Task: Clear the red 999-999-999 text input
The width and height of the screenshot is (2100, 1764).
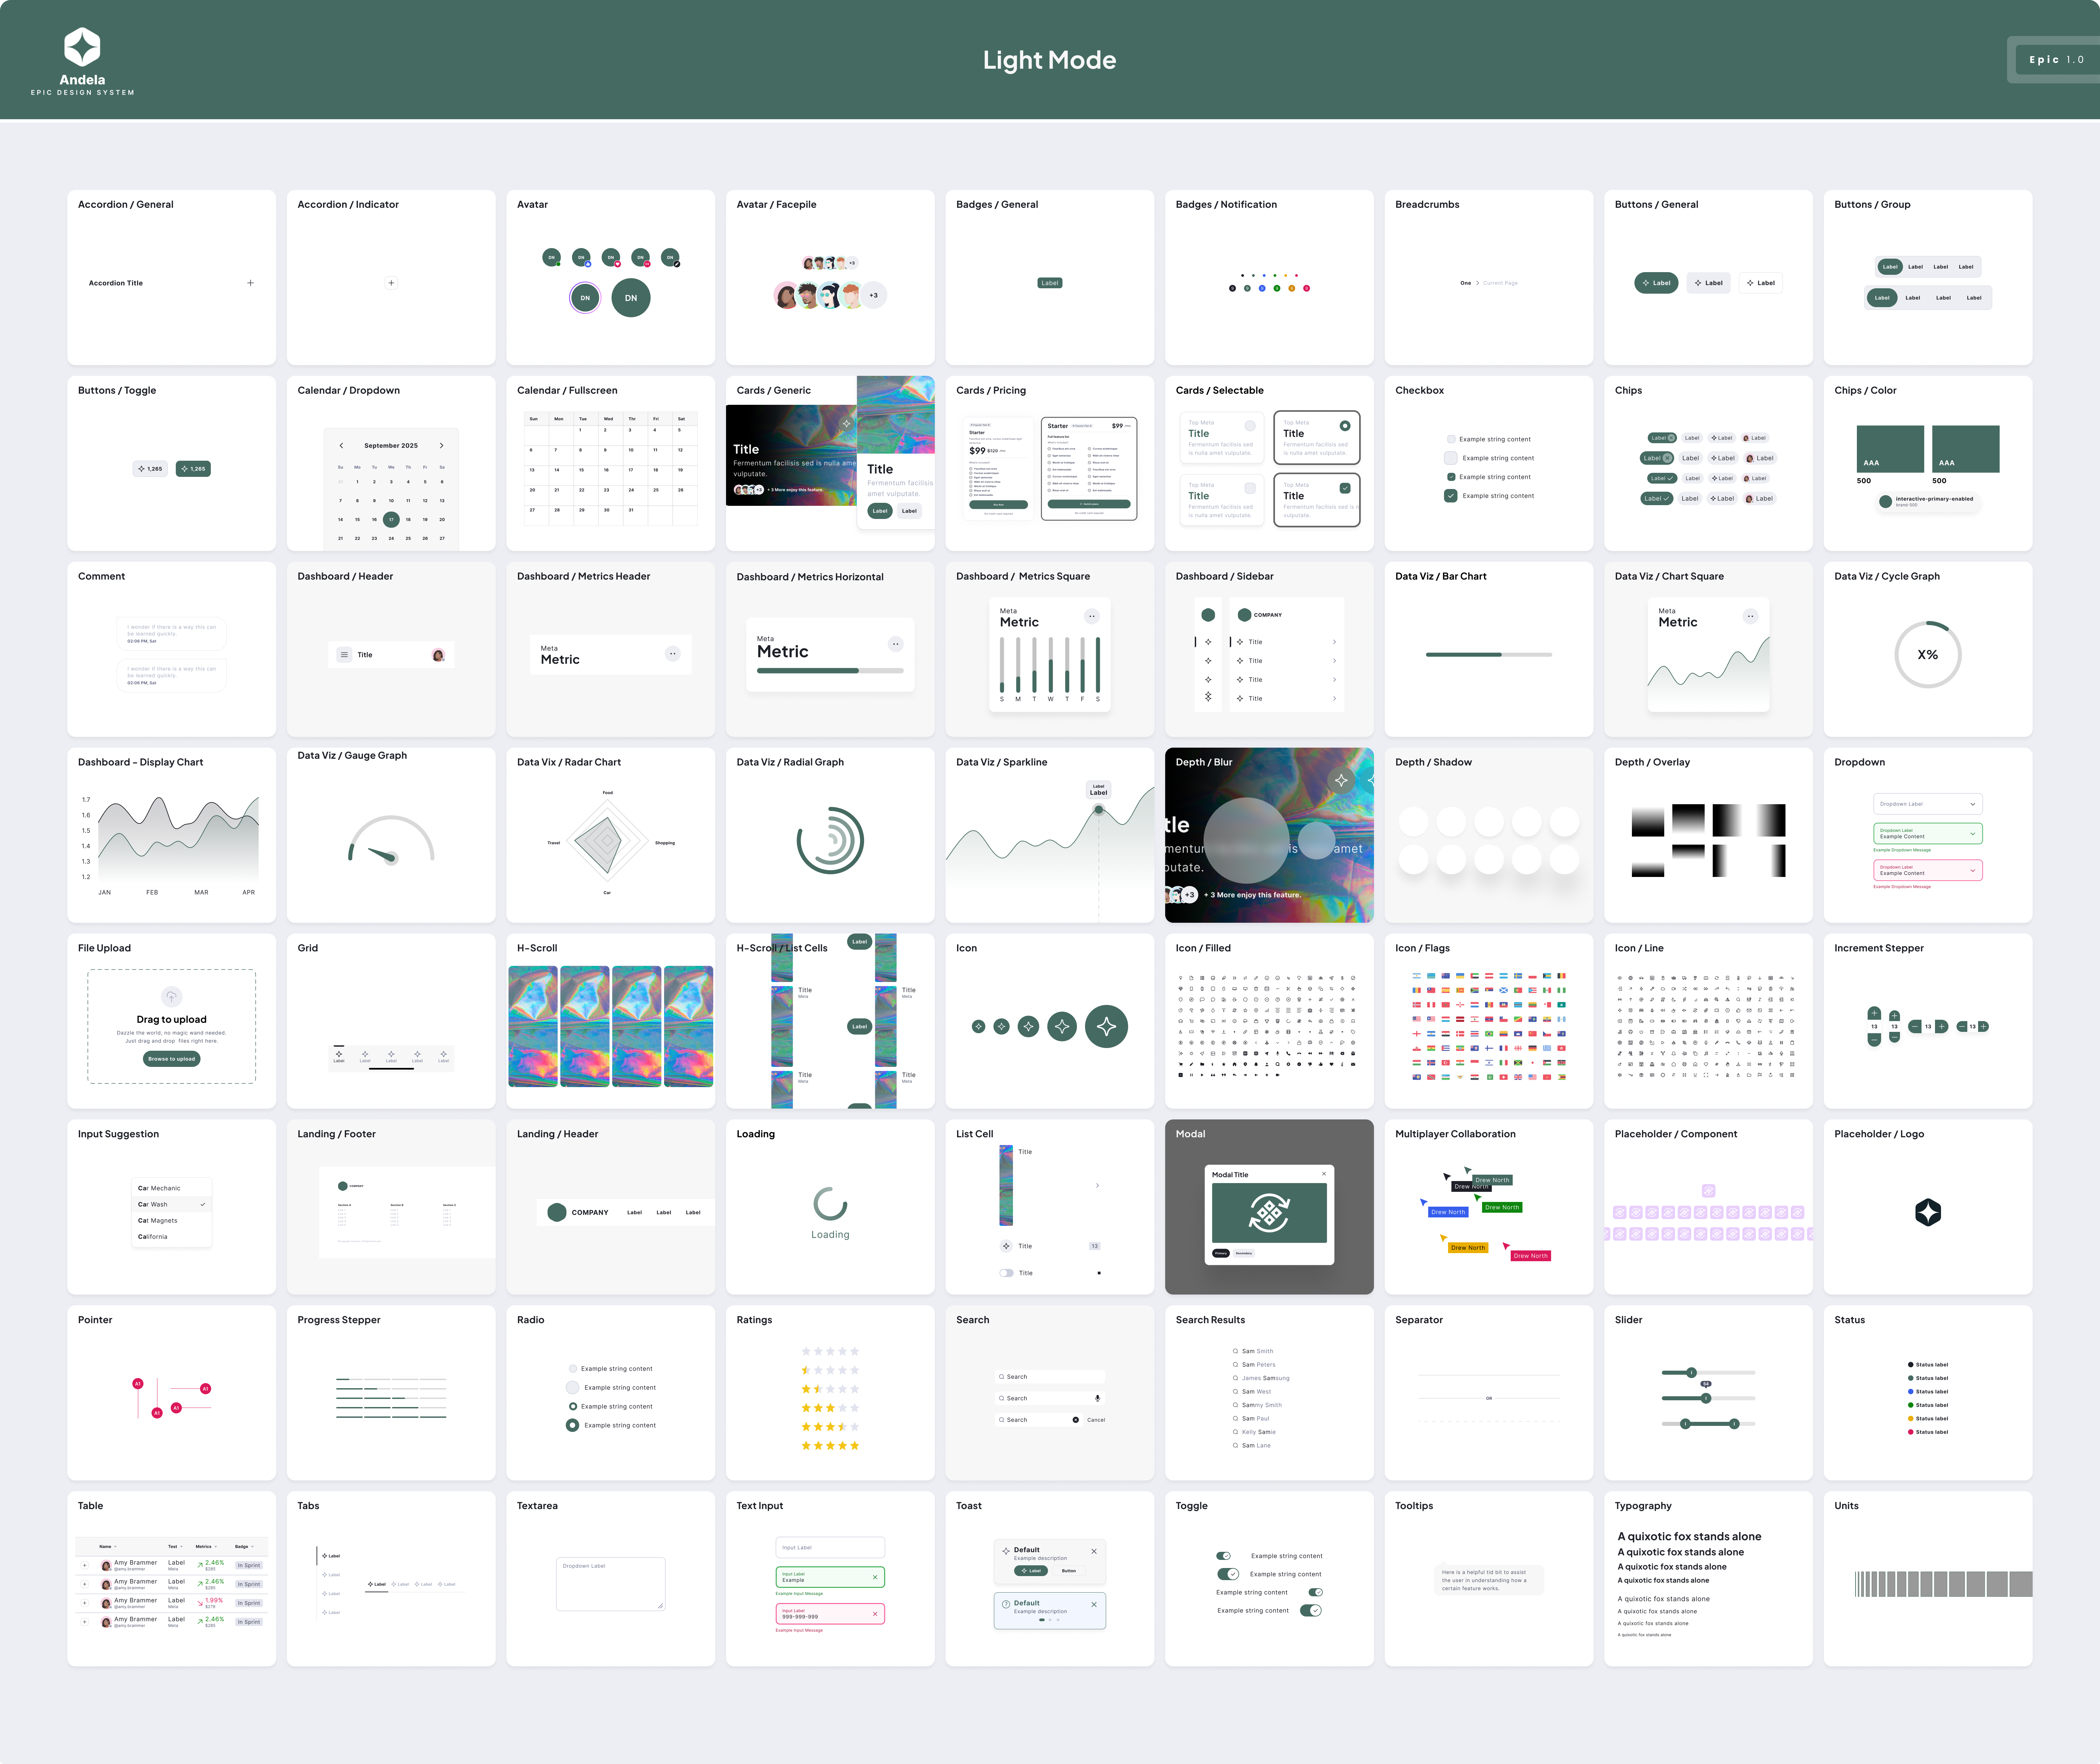Action: click(x=875, y=1614)
